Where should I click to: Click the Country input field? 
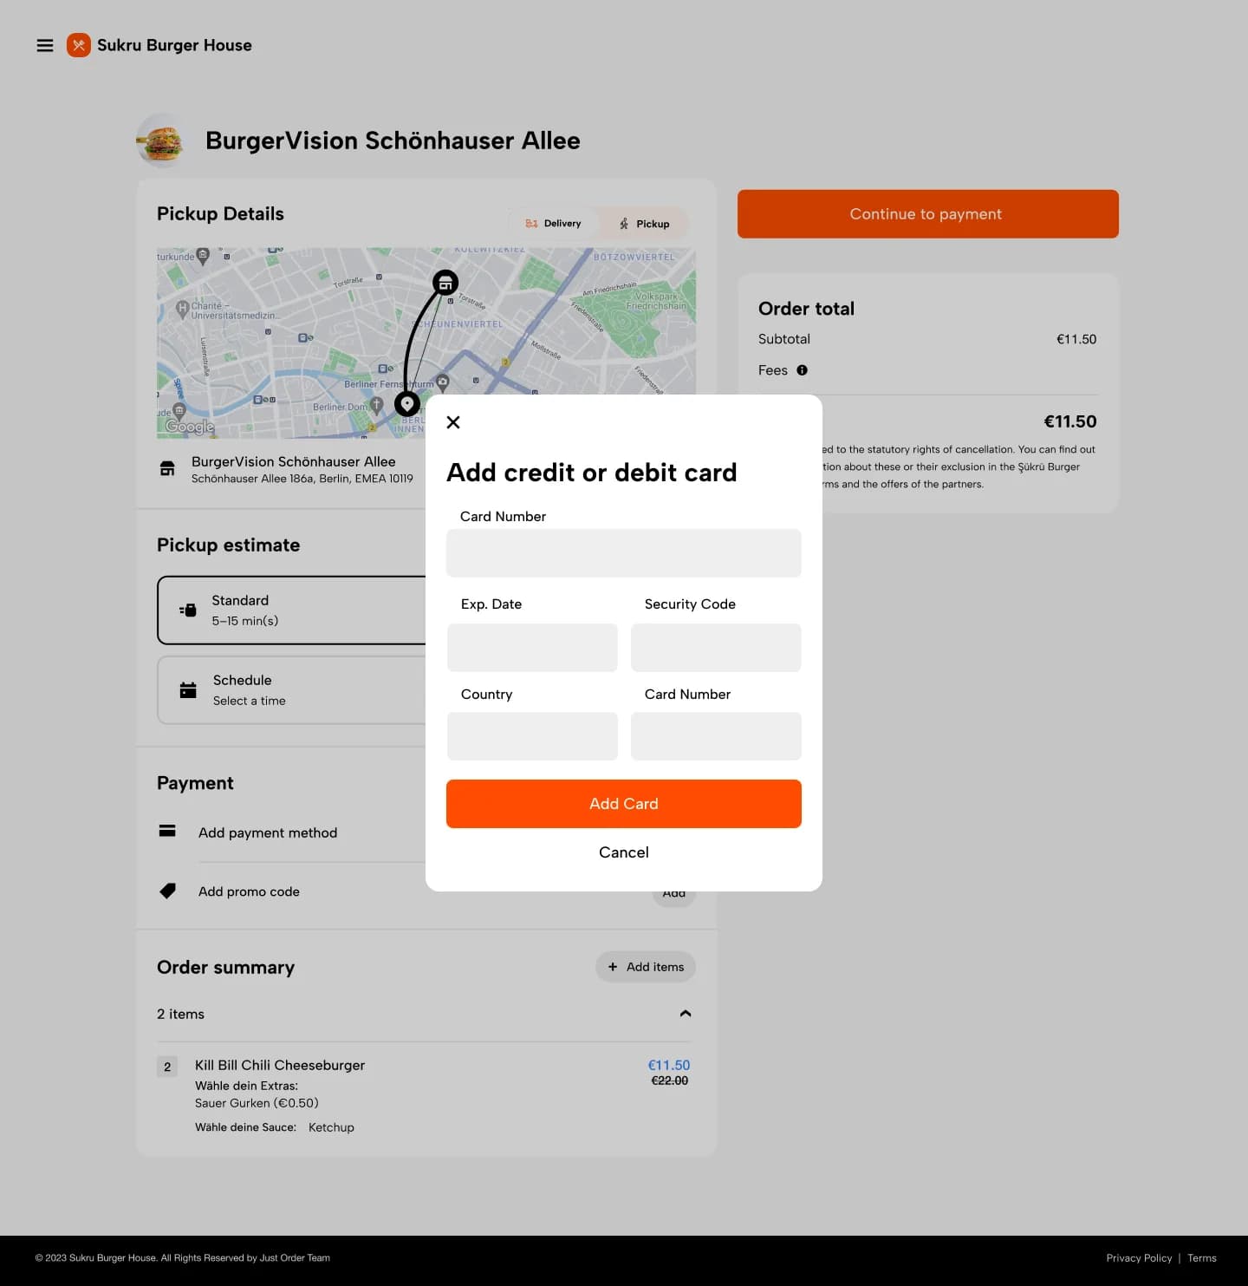532,736
